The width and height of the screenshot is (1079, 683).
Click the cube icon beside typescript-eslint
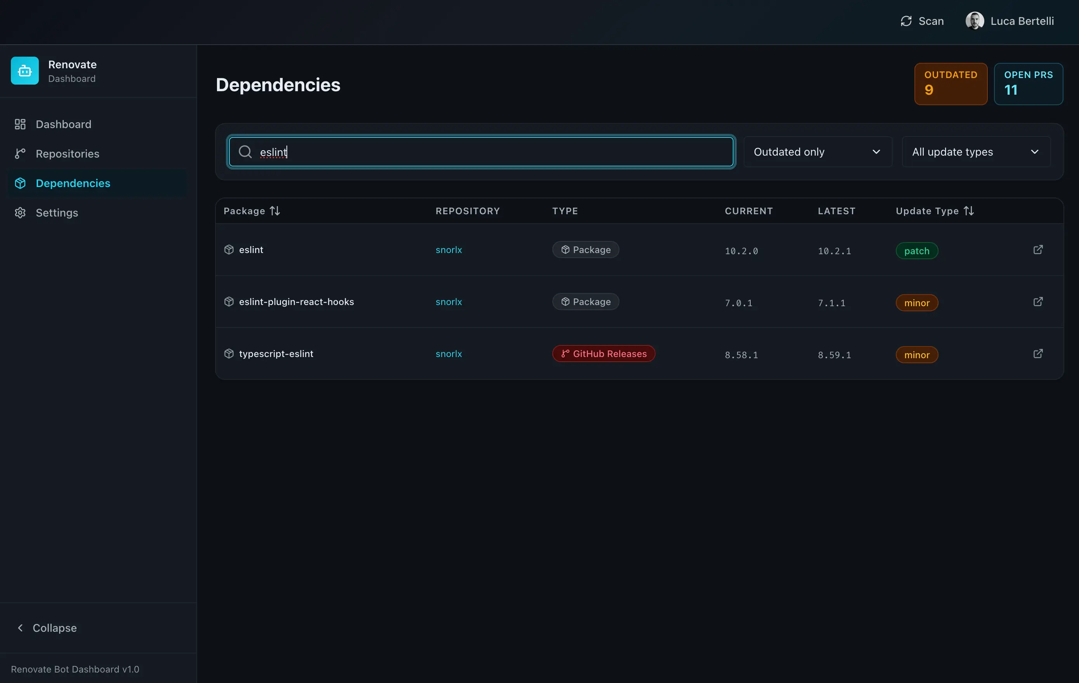(x=229, y=354)
